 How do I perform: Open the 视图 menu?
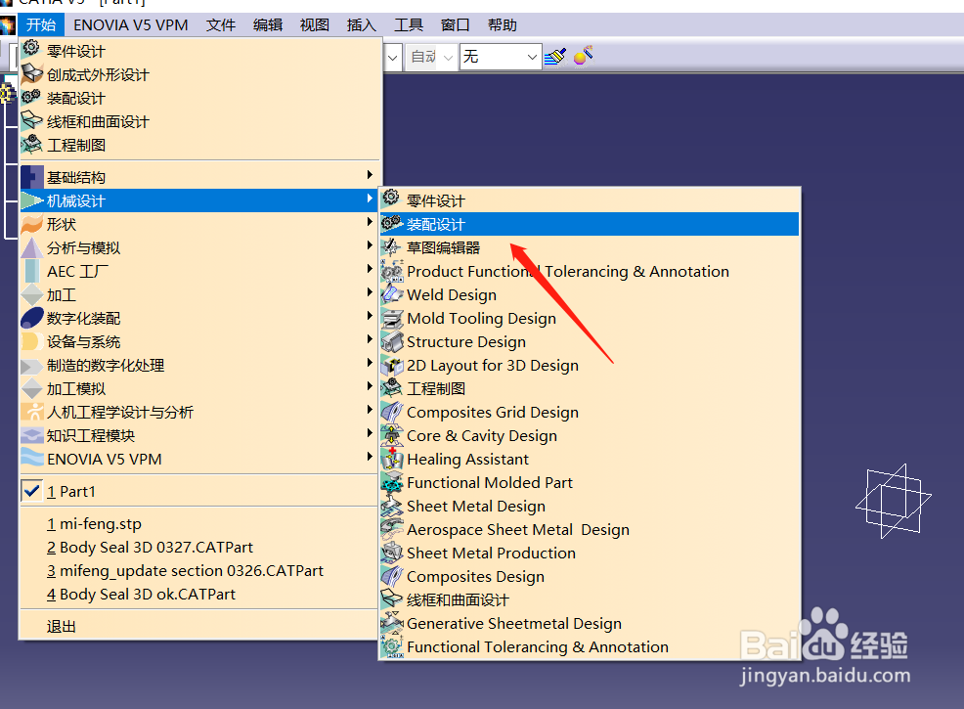(x=315, y=25)
